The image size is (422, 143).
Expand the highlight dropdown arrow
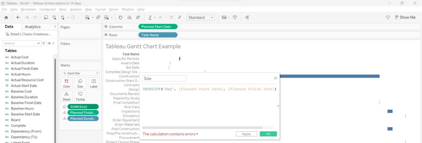155,18
